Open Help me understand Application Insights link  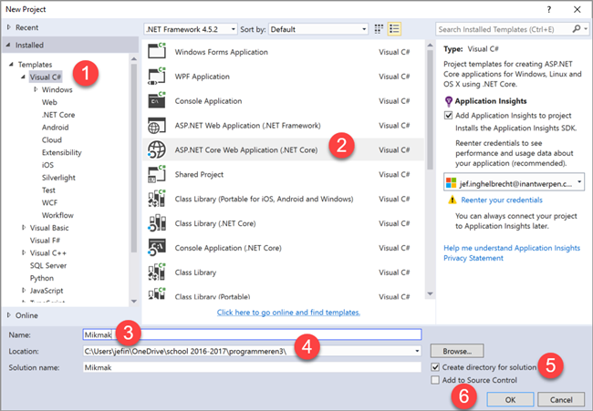click(x=512, y=248)
